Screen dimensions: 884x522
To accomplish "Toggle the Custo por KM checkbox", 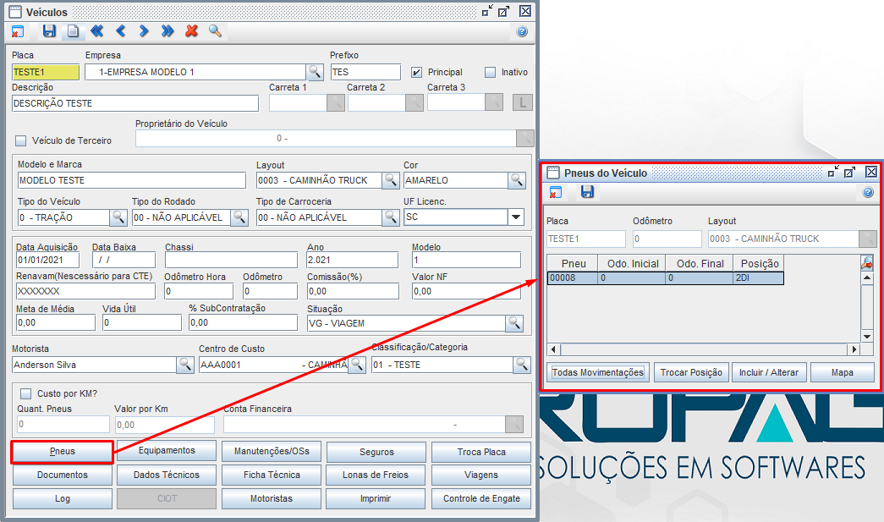I will pos(25,393).
